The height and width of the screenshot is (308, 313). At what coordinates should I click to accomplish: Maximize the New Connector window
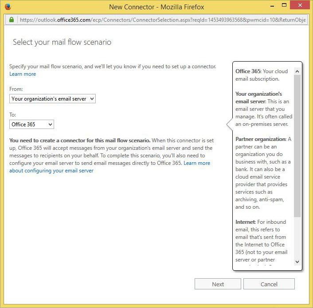[284, 5]
